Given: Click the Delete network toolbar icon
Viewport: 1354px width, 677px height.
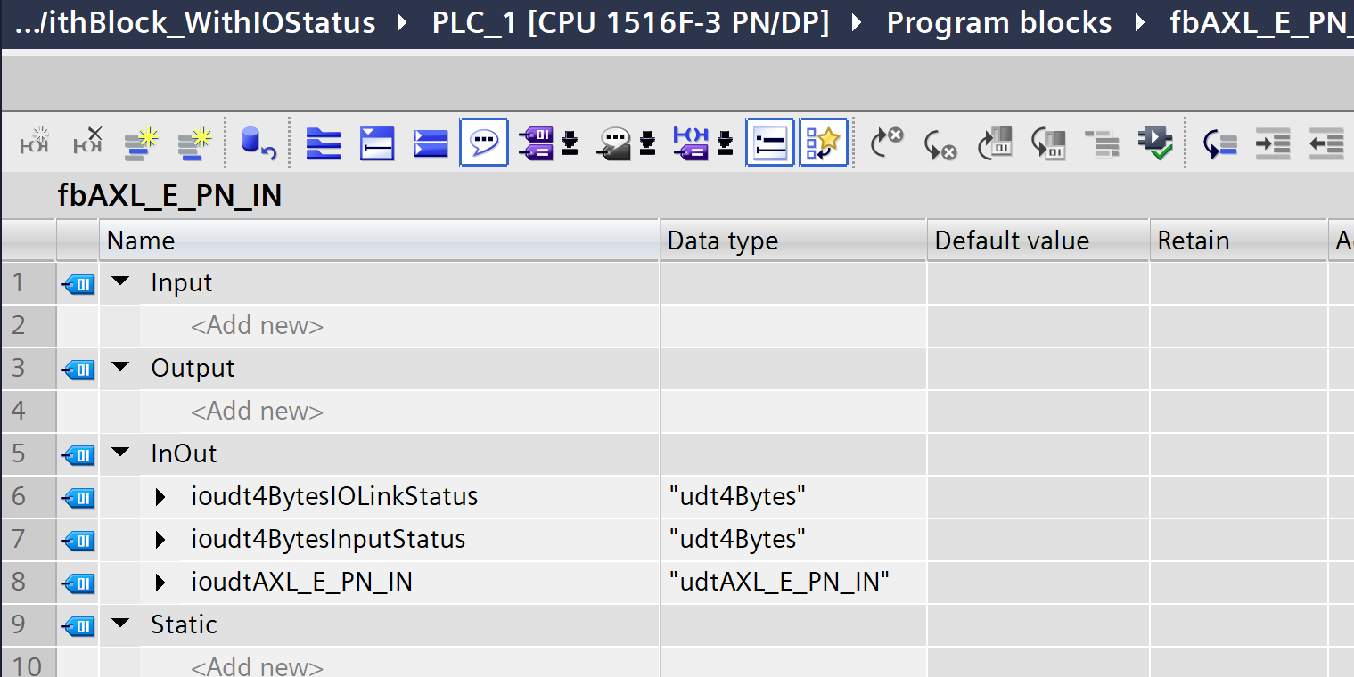Looking at the screenshot, I should 87,143.
